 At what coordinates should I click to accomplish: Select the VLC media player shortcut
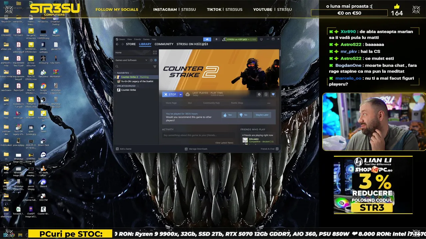[x=43, y=170]
